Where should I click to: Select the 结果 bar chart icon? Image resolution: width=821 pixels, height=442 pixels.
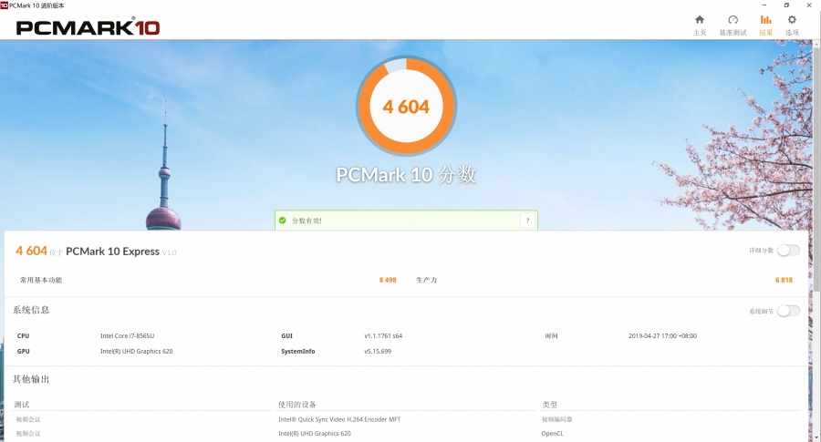(765, 20)
